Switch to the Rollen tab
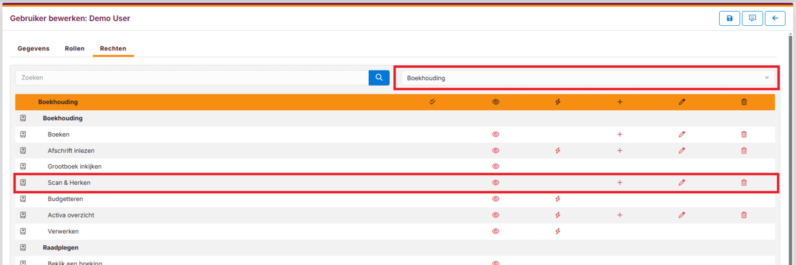The width and height of the screenshot is (796, 265). coord(75,49)
